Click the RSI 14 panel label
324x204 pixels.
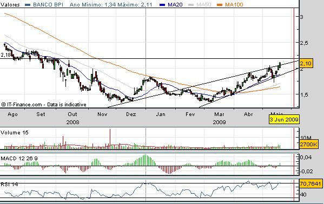pyautogui.click(x=9, y=184)
